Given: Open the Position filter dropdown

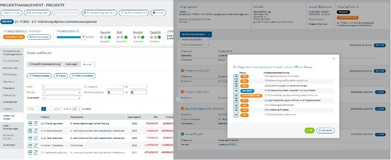Looking at the screenshot, I should click(61, 92).
